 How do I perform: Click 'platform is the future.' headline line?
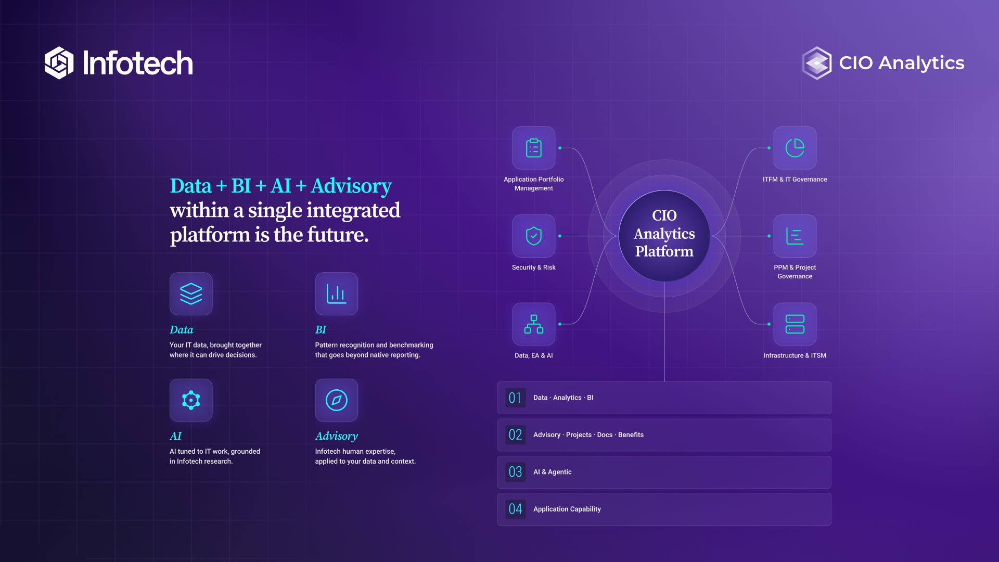point(269,235)
